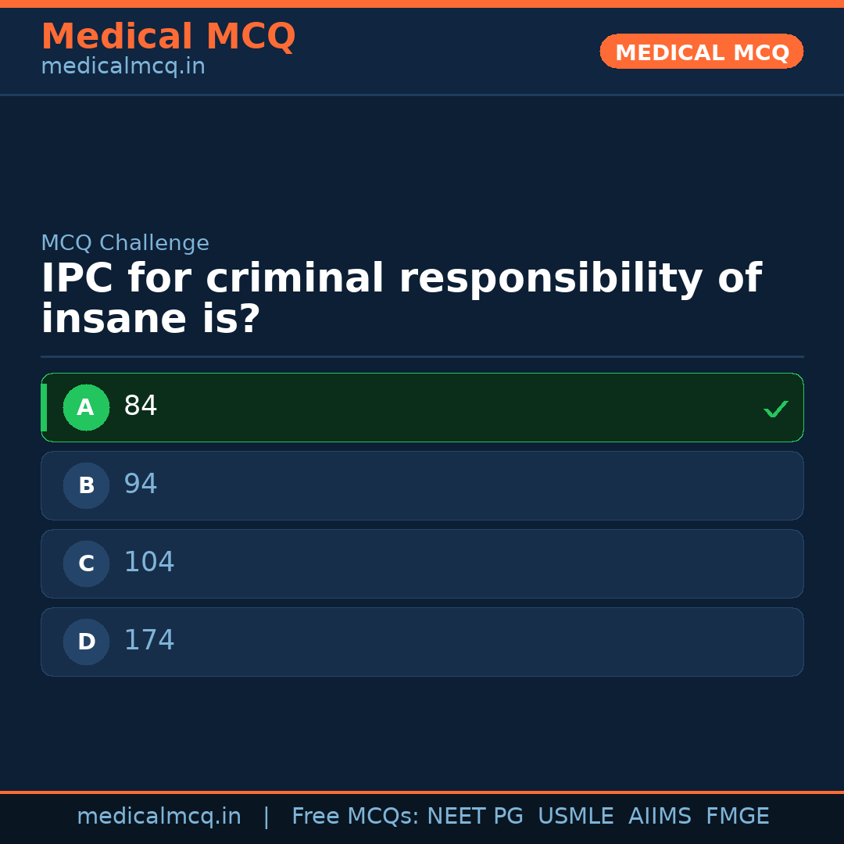The height and width of the screenshot is (844, 844).
Task: Open the medicalmcq.in link under the header title
Action: click(123, 67)
